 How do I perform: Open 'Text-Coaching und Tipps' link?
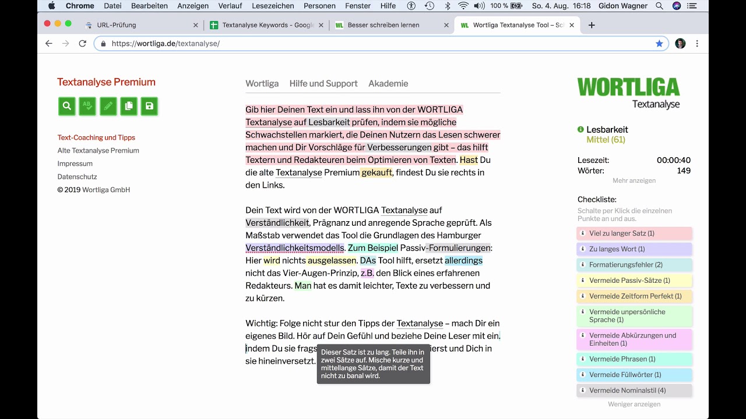point(96,137)
